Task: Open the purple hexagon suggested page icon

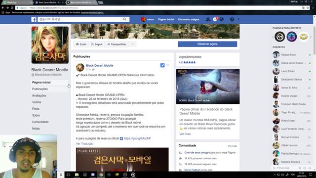Action: click(x=292, y=37)
